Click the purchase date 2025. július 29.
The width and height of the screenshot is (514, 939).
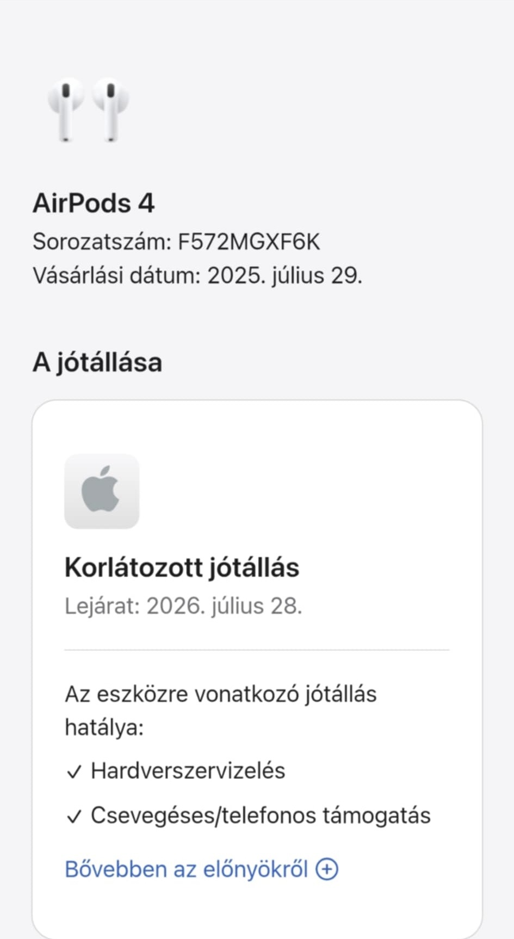(x=284, y=275)
